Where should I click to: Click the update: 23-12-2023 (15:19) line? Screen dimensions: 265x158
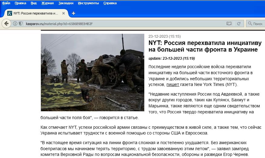tap(172, 58)
